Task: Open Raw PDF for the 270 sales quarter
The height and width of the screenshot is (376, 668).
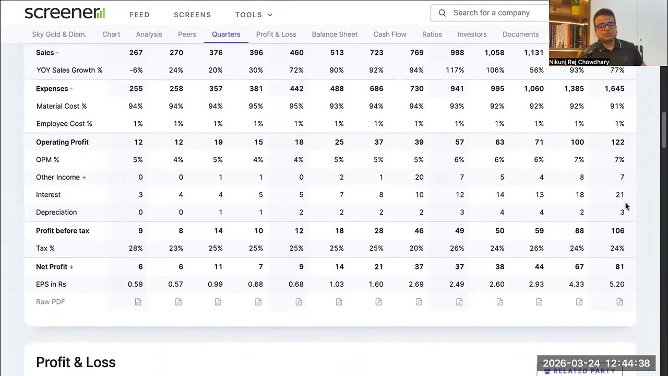Action: (x=178, y=302)
